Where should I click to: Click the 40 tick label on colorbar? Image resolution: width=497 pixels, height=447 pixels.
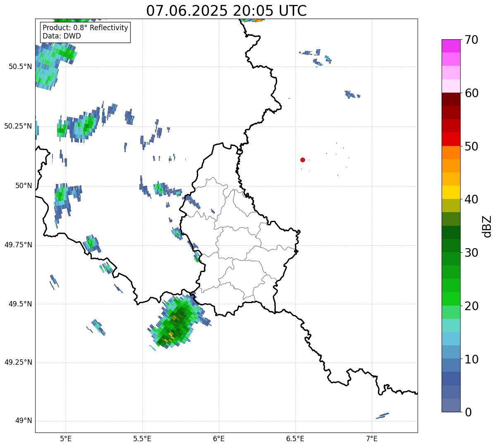coord(471,199)
